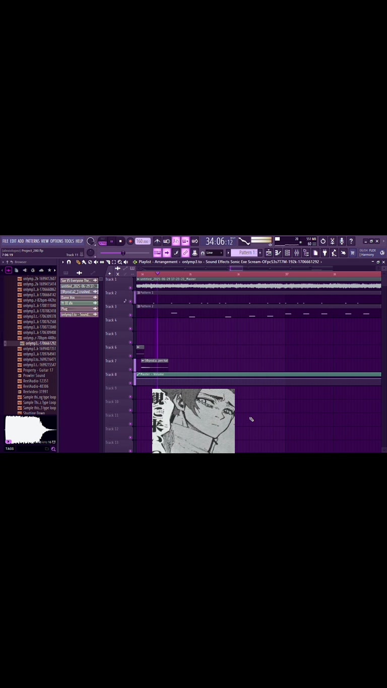Screen dimensions: 387x688
Task: Select the playback speaker tool in Playlist
Action: click(x=125, y=262)
